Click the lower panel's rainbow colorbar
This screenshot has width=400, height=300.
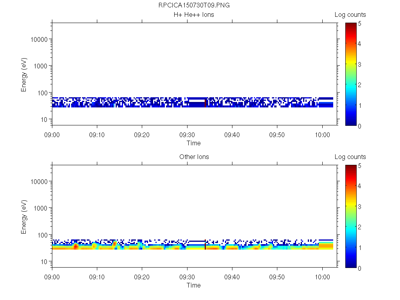pyautogui.click(x=351, y=216)
